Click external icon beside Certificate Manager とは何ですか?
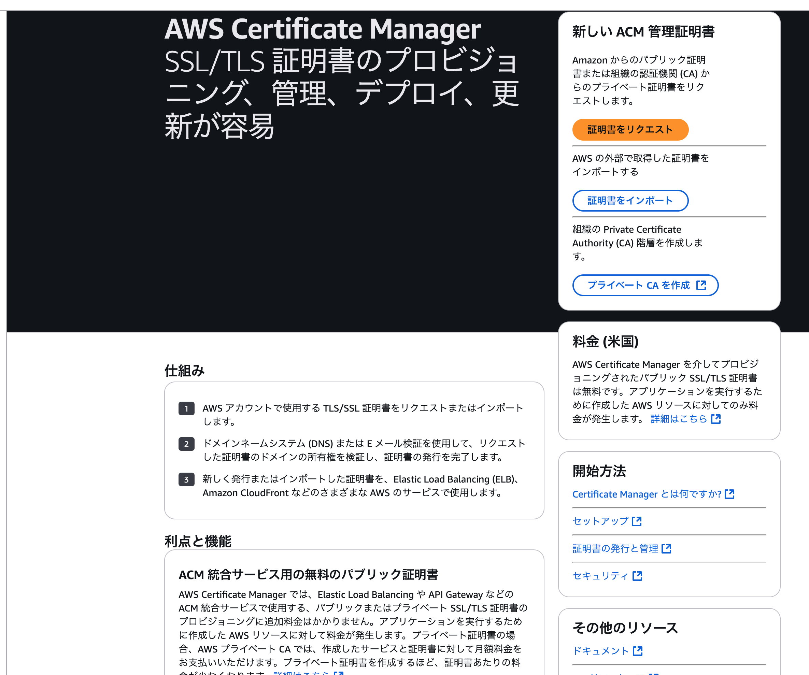Image resolution: width=809 pixels, height=675 pixels. [x=730, y=494]
